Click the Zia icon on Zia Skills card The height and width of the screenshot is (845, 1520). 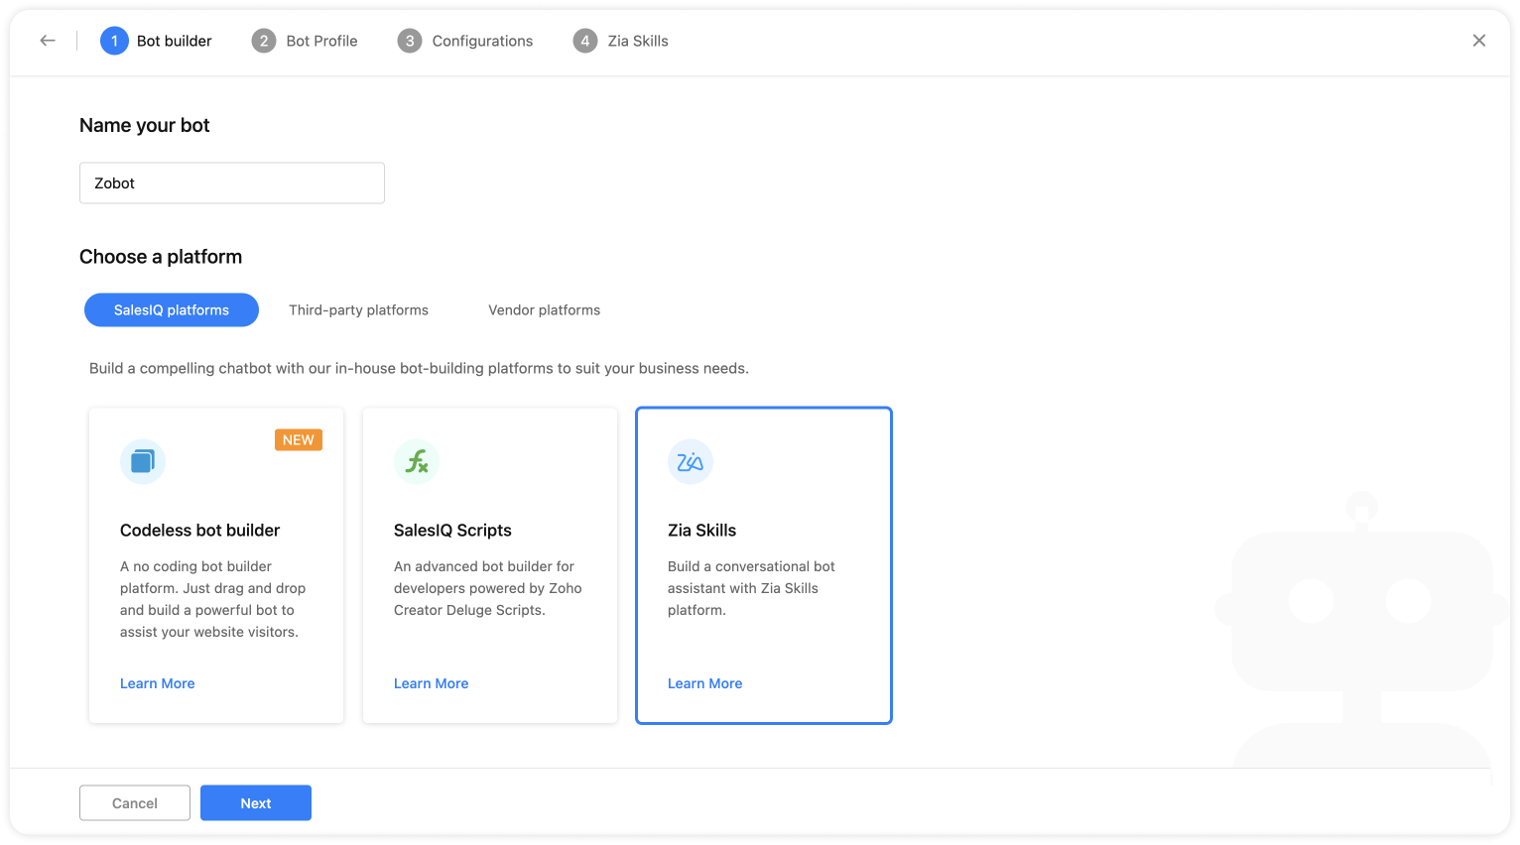point(691,462)
